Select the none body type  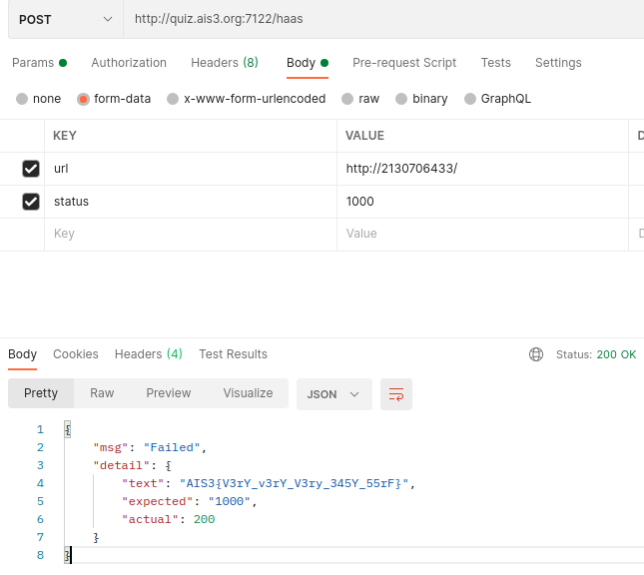[23, 99]
